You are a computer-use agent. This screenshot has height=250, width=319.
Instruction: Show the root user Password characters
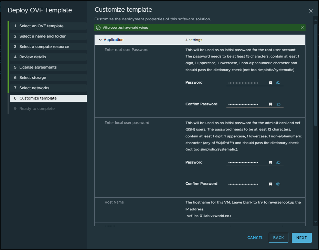pyautogui.click(x=278, y=83)
